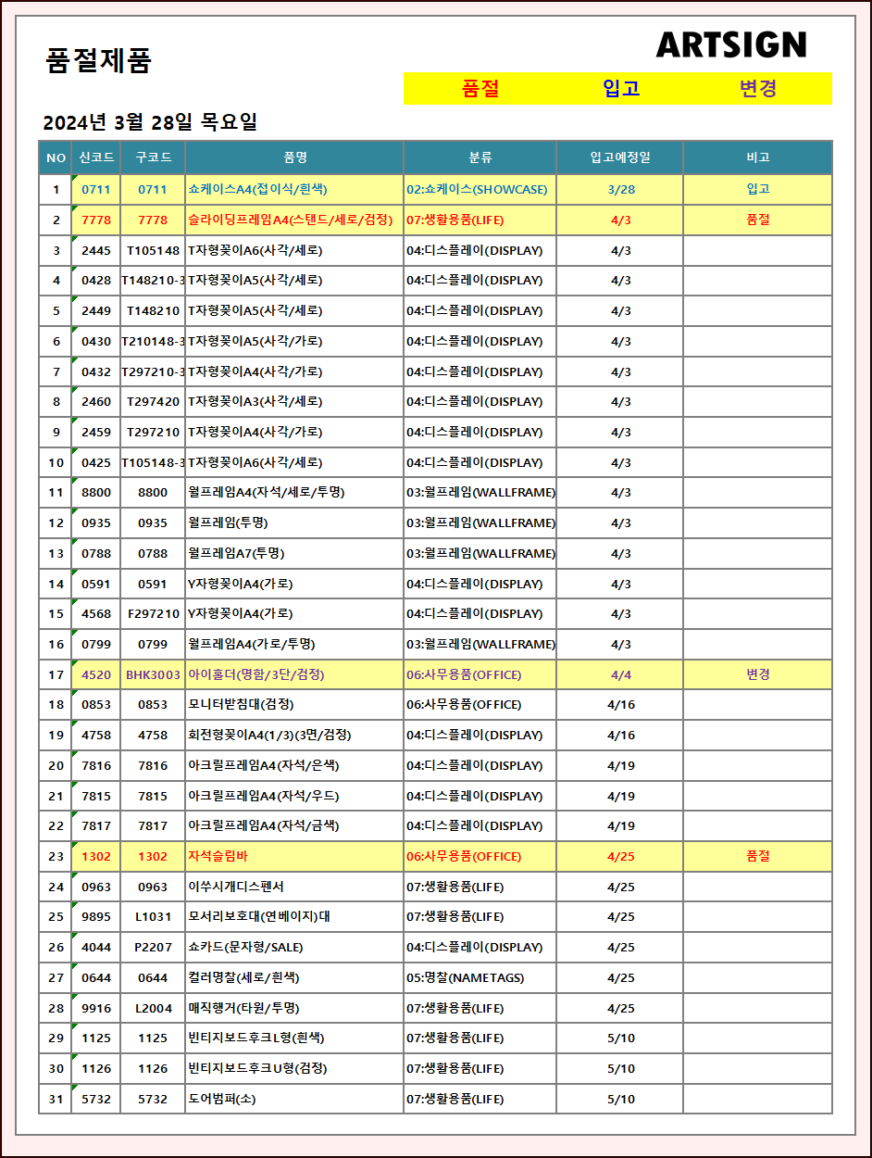Click the 품절제품 page title

(x=98, y=61)
